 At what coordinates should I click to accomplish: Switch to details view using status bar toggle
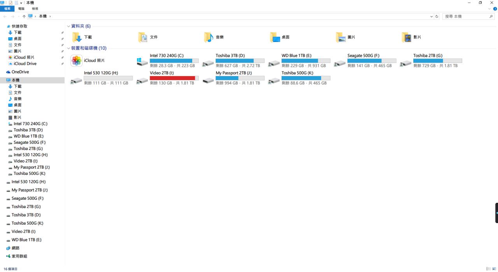(x=489, y=269)
